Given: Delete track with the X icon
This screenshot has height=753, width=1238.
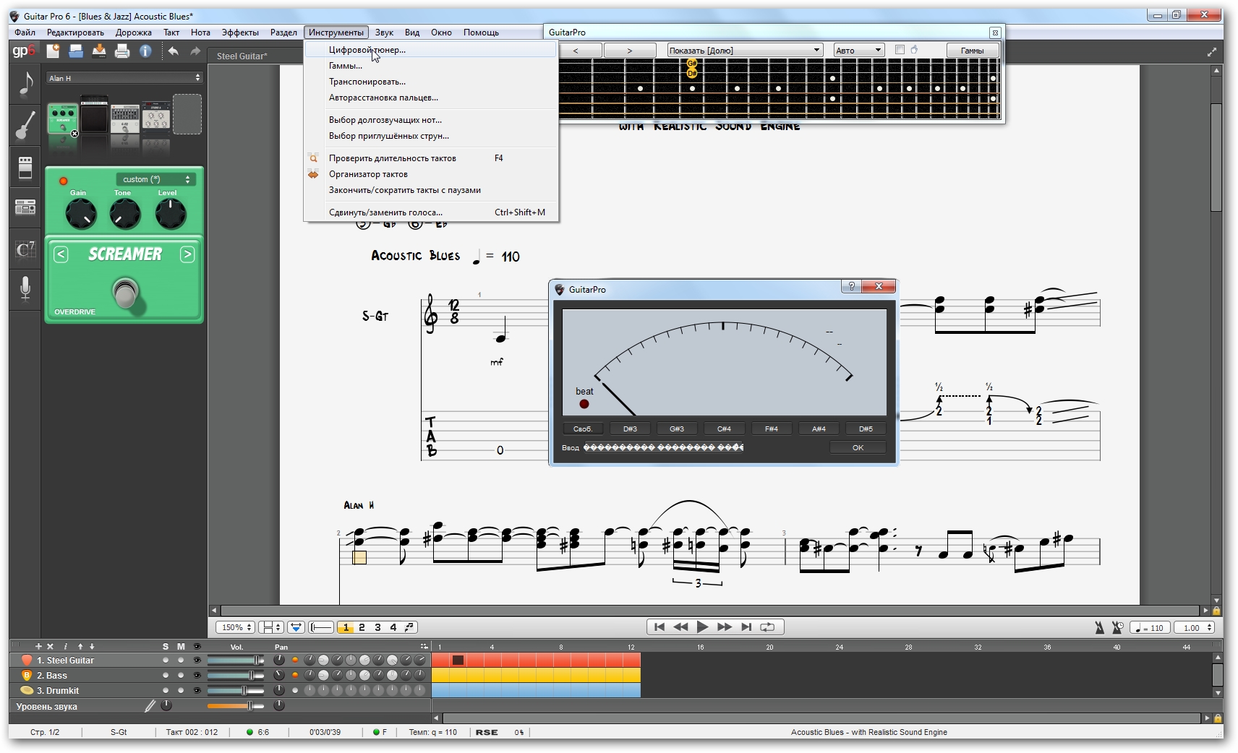Looking at the screenshot, I should [50, 647].
